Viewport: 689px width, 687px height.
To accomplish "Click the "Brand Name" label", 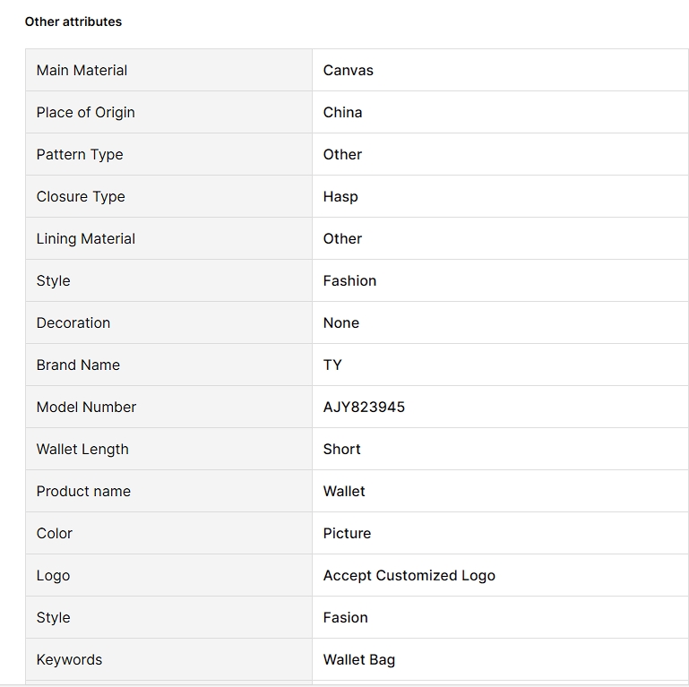I will [x=78, y=365].
